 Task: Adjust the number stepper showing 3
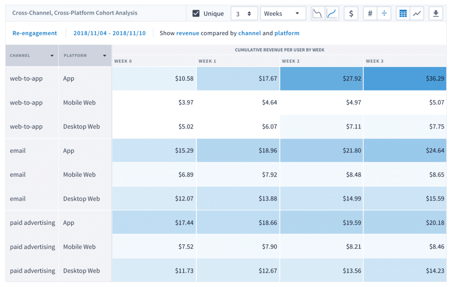coord(249,14)
